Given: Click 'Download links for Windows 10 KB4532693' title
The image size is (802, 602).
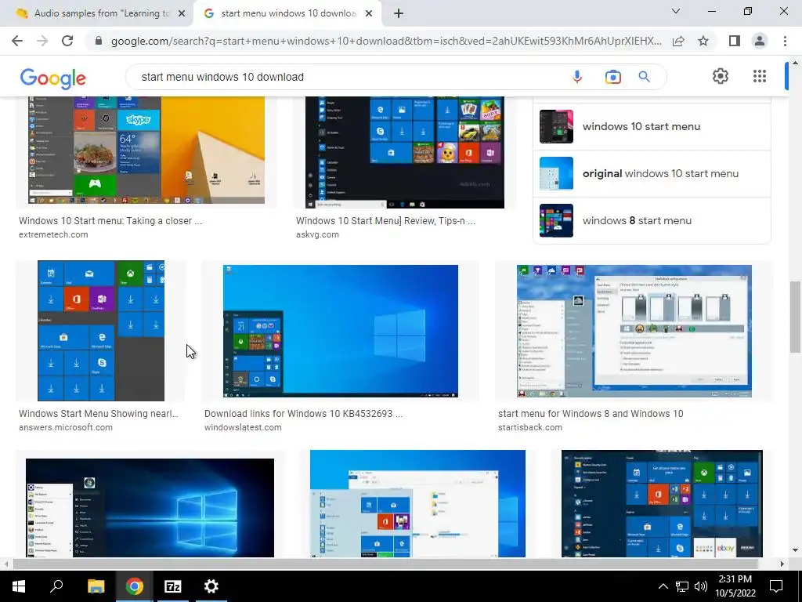Looking at the screenshot, I should (x=303, y=414).
